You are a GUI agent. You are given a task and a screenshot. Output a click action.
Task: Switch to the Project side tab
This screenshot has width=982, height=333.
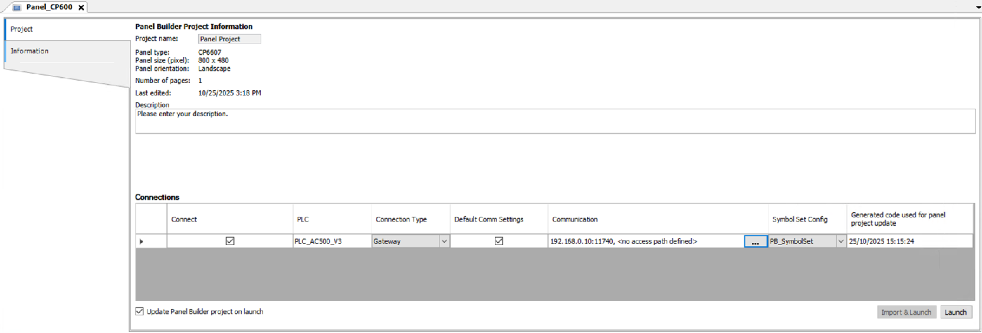pyautogui.click(x=22, y=29)
